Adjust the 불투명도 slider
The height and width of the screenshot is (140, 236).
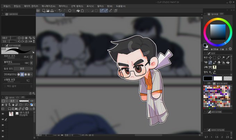14,64
